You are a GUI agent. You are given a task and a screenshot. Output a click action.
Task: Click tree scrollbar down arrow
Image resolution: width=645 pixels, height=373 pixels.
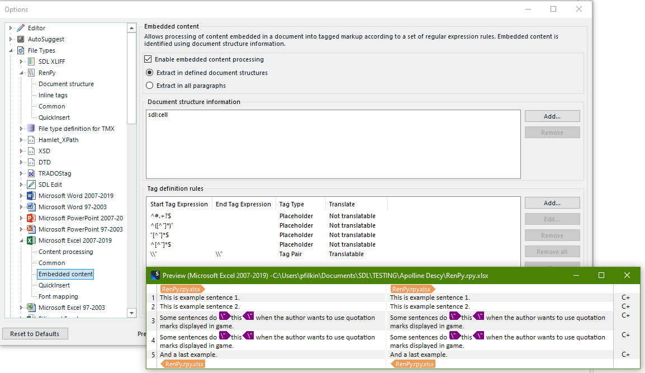click(132, 313)
